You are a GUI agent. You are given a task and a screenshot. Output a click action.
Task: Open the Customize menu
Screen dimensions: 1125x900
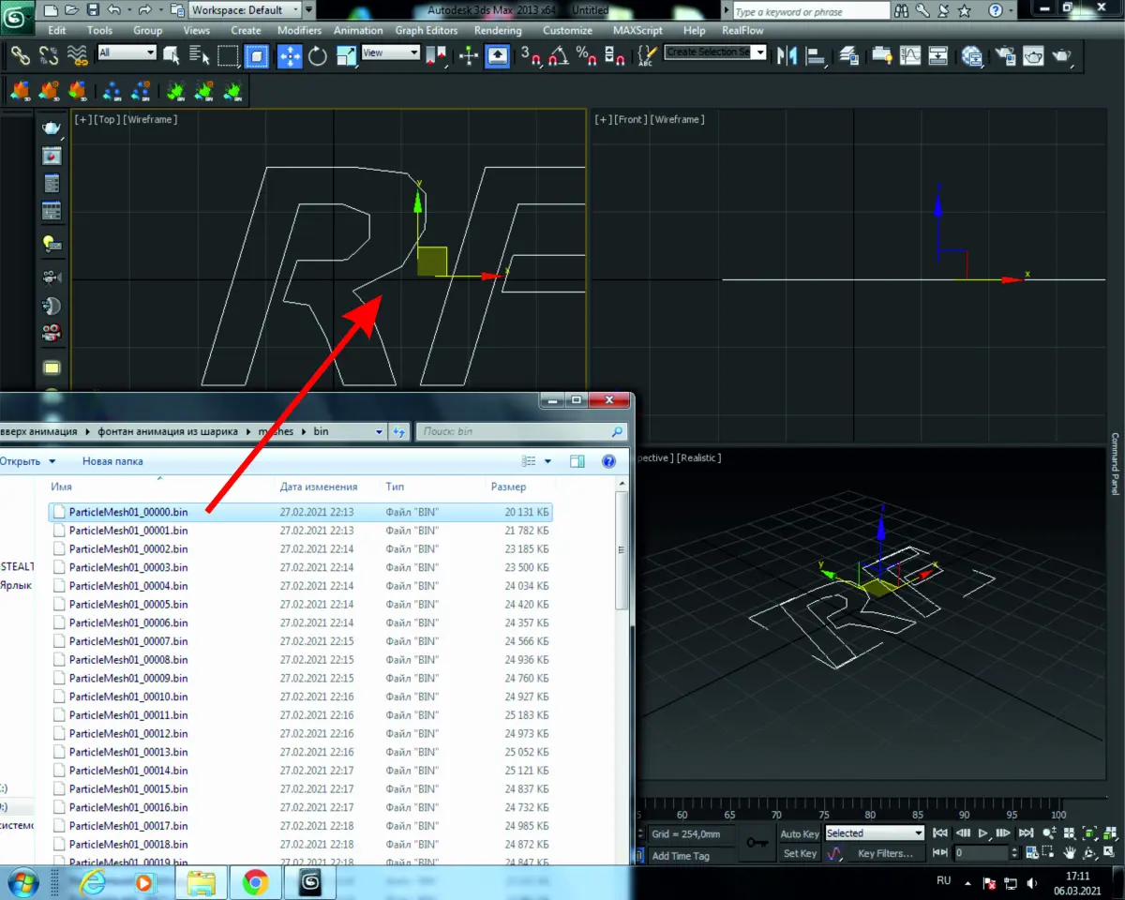point(567,30)
